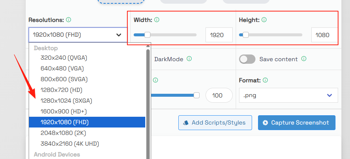Select 1600x900 (HD+) resolution
This screenshot has height=159, width=350.
(x=87, y=112)
